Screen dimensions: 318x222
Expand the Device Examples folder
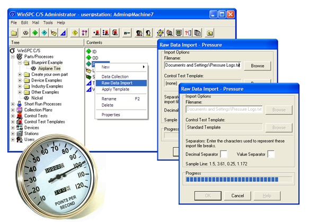(20, 81)
